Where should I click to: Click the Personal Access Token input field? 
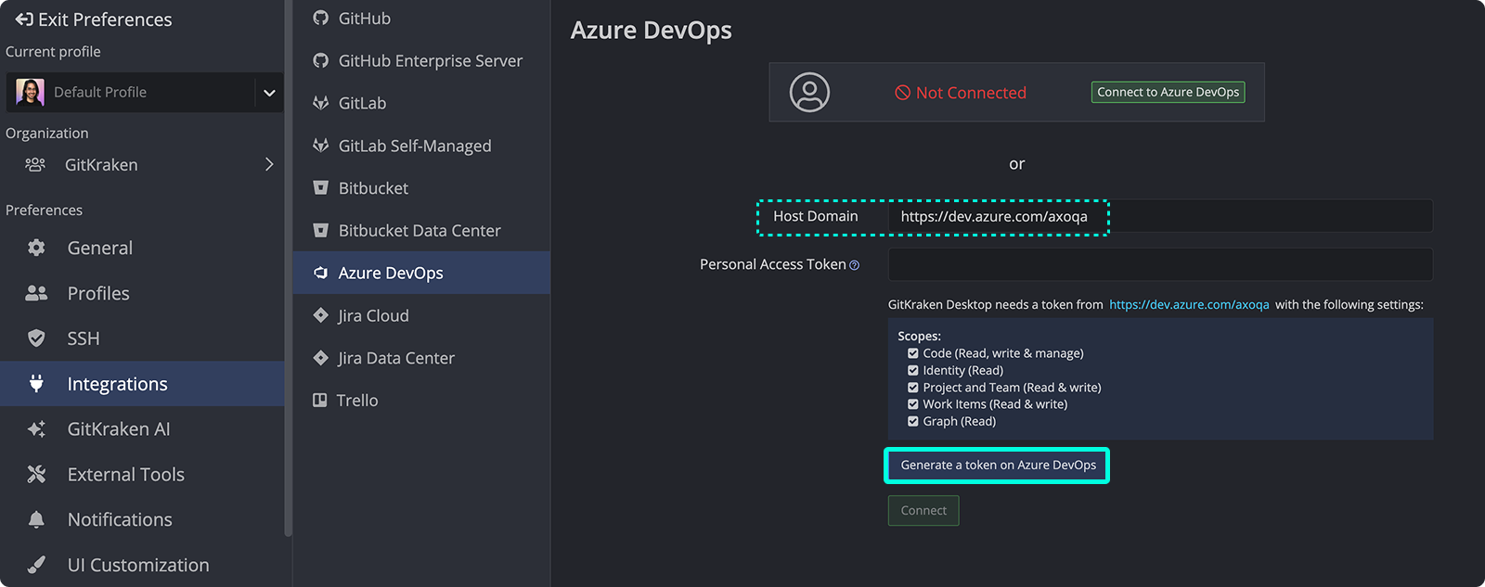point(1159,264)
